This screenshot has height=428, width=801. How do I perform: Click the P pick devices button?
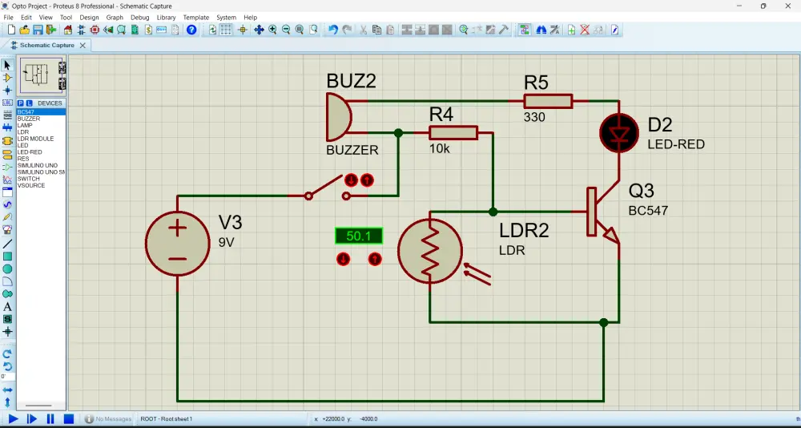[x=21, y=103]
